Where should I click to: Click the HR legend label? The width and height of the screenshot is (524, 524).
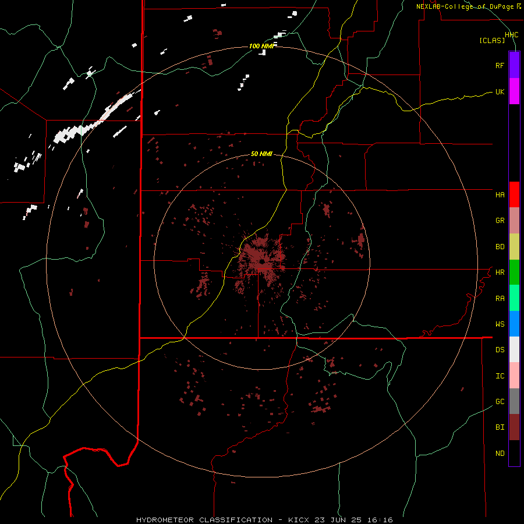click(500, 272)
